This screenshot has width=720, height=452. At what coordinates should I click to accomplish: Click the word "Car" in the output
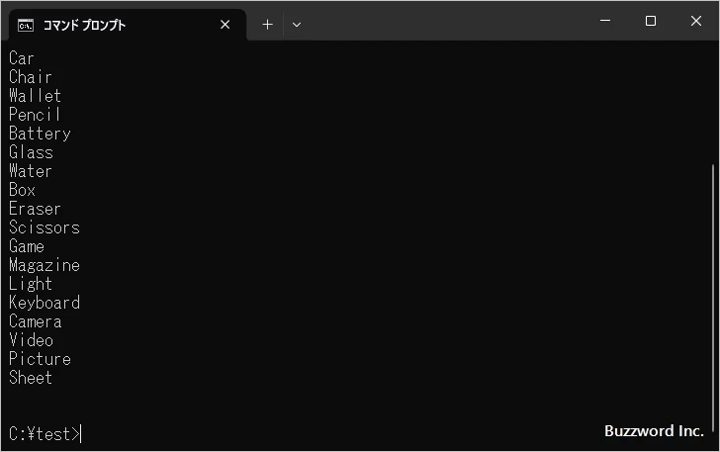(22, 58)
